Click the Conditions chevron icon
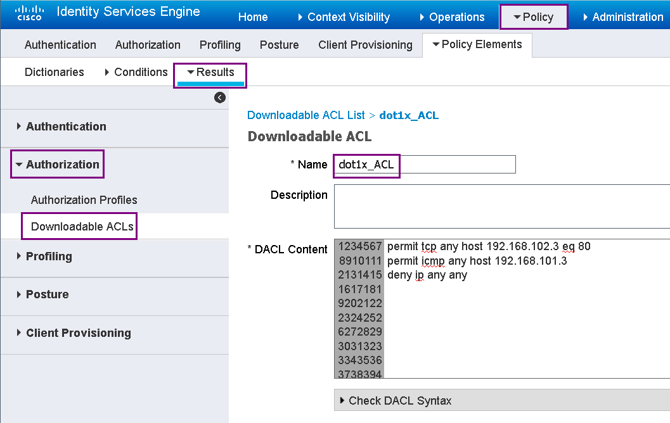 point(107,72)
